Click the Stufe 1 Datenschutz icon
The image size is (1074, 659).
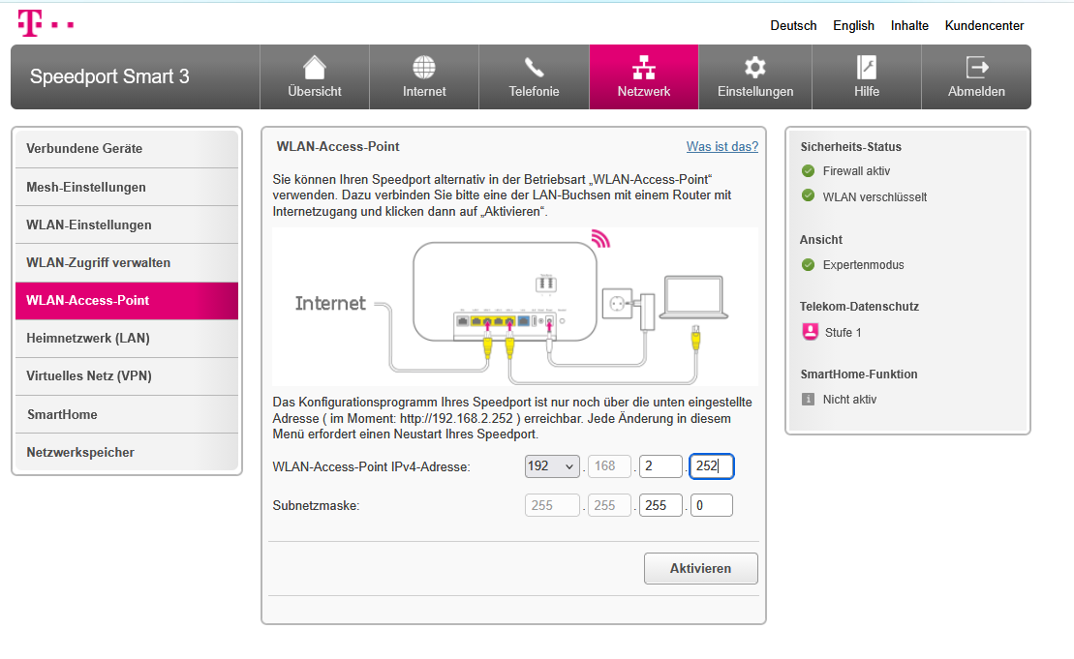coord(810,332)
